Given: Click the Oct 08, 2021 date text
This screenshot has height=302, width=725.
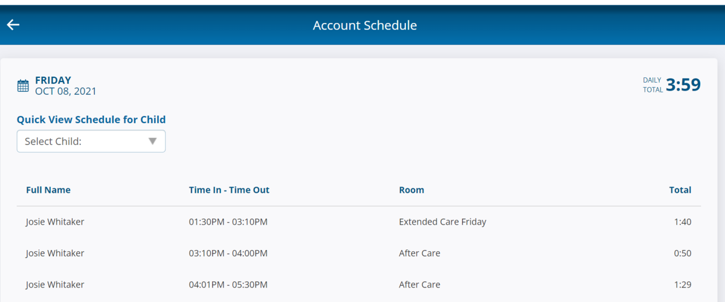Looking at the screenshot, I should click(x=65, y=91).
